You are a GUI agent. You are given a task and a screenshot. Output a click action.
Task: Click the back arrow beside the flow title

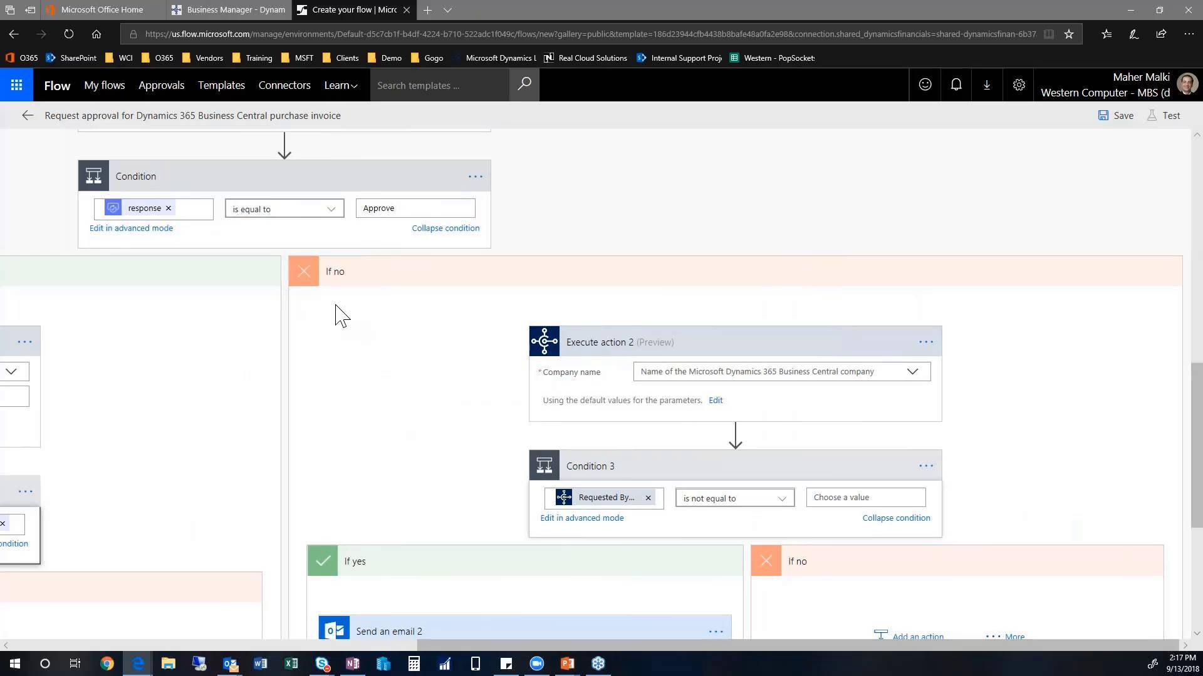[x=28, y=115]
